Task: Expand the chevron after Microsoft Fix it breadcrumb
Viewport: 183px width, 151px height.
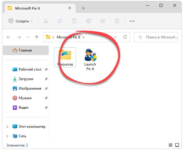Action: (83, 37)
